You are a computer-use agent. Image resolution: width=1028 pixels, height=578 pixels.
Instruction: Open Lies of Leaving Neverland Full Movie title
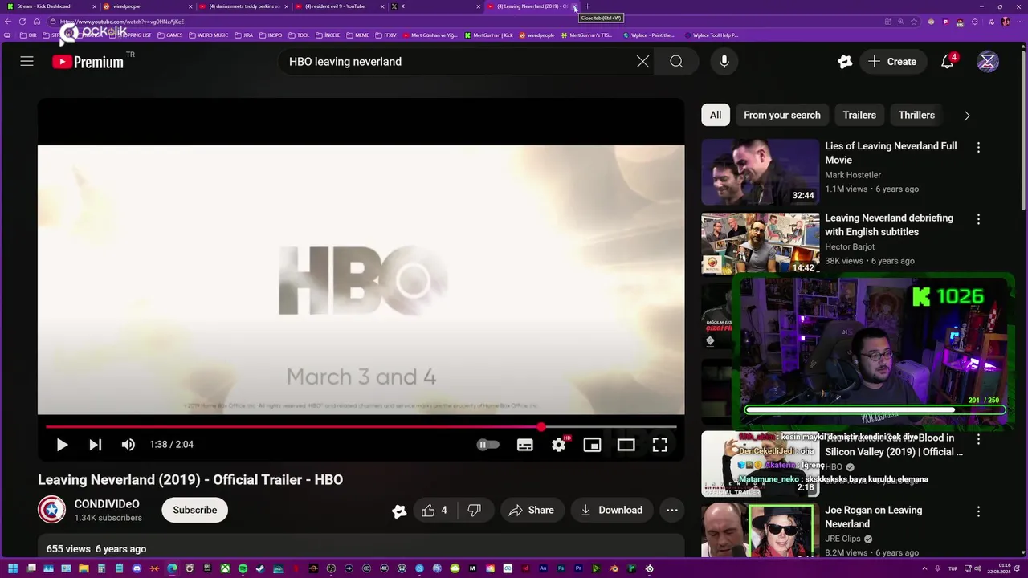click(891, 153)
